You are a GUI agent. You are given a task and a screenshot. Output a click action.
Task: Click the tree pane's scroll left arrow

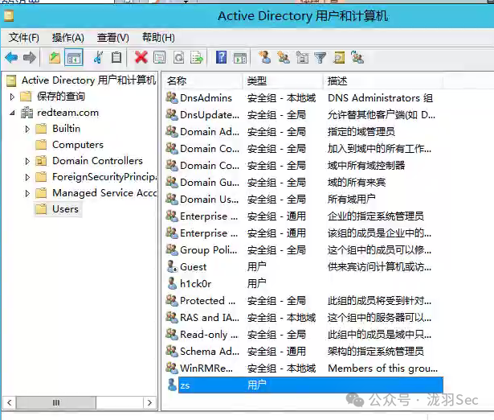[x=10, y=402]
